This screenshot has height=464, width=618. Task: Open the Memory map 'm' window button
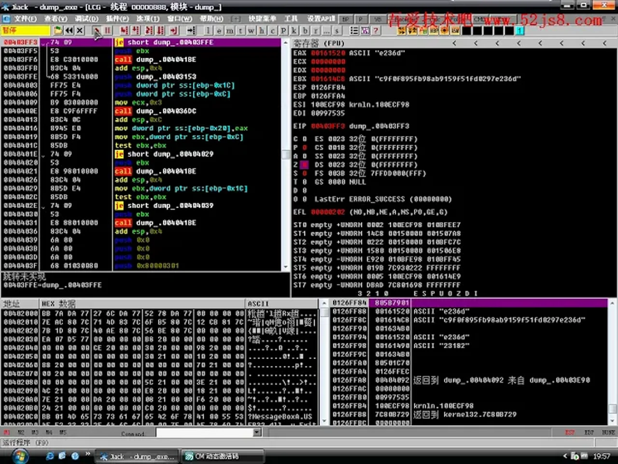(x=230, y=30)
